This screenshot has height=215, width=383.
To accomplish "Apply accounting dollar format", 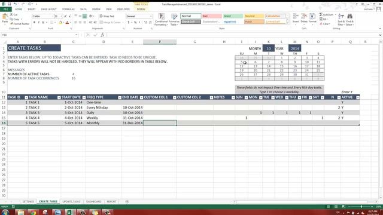I will [x=129, y=23].
